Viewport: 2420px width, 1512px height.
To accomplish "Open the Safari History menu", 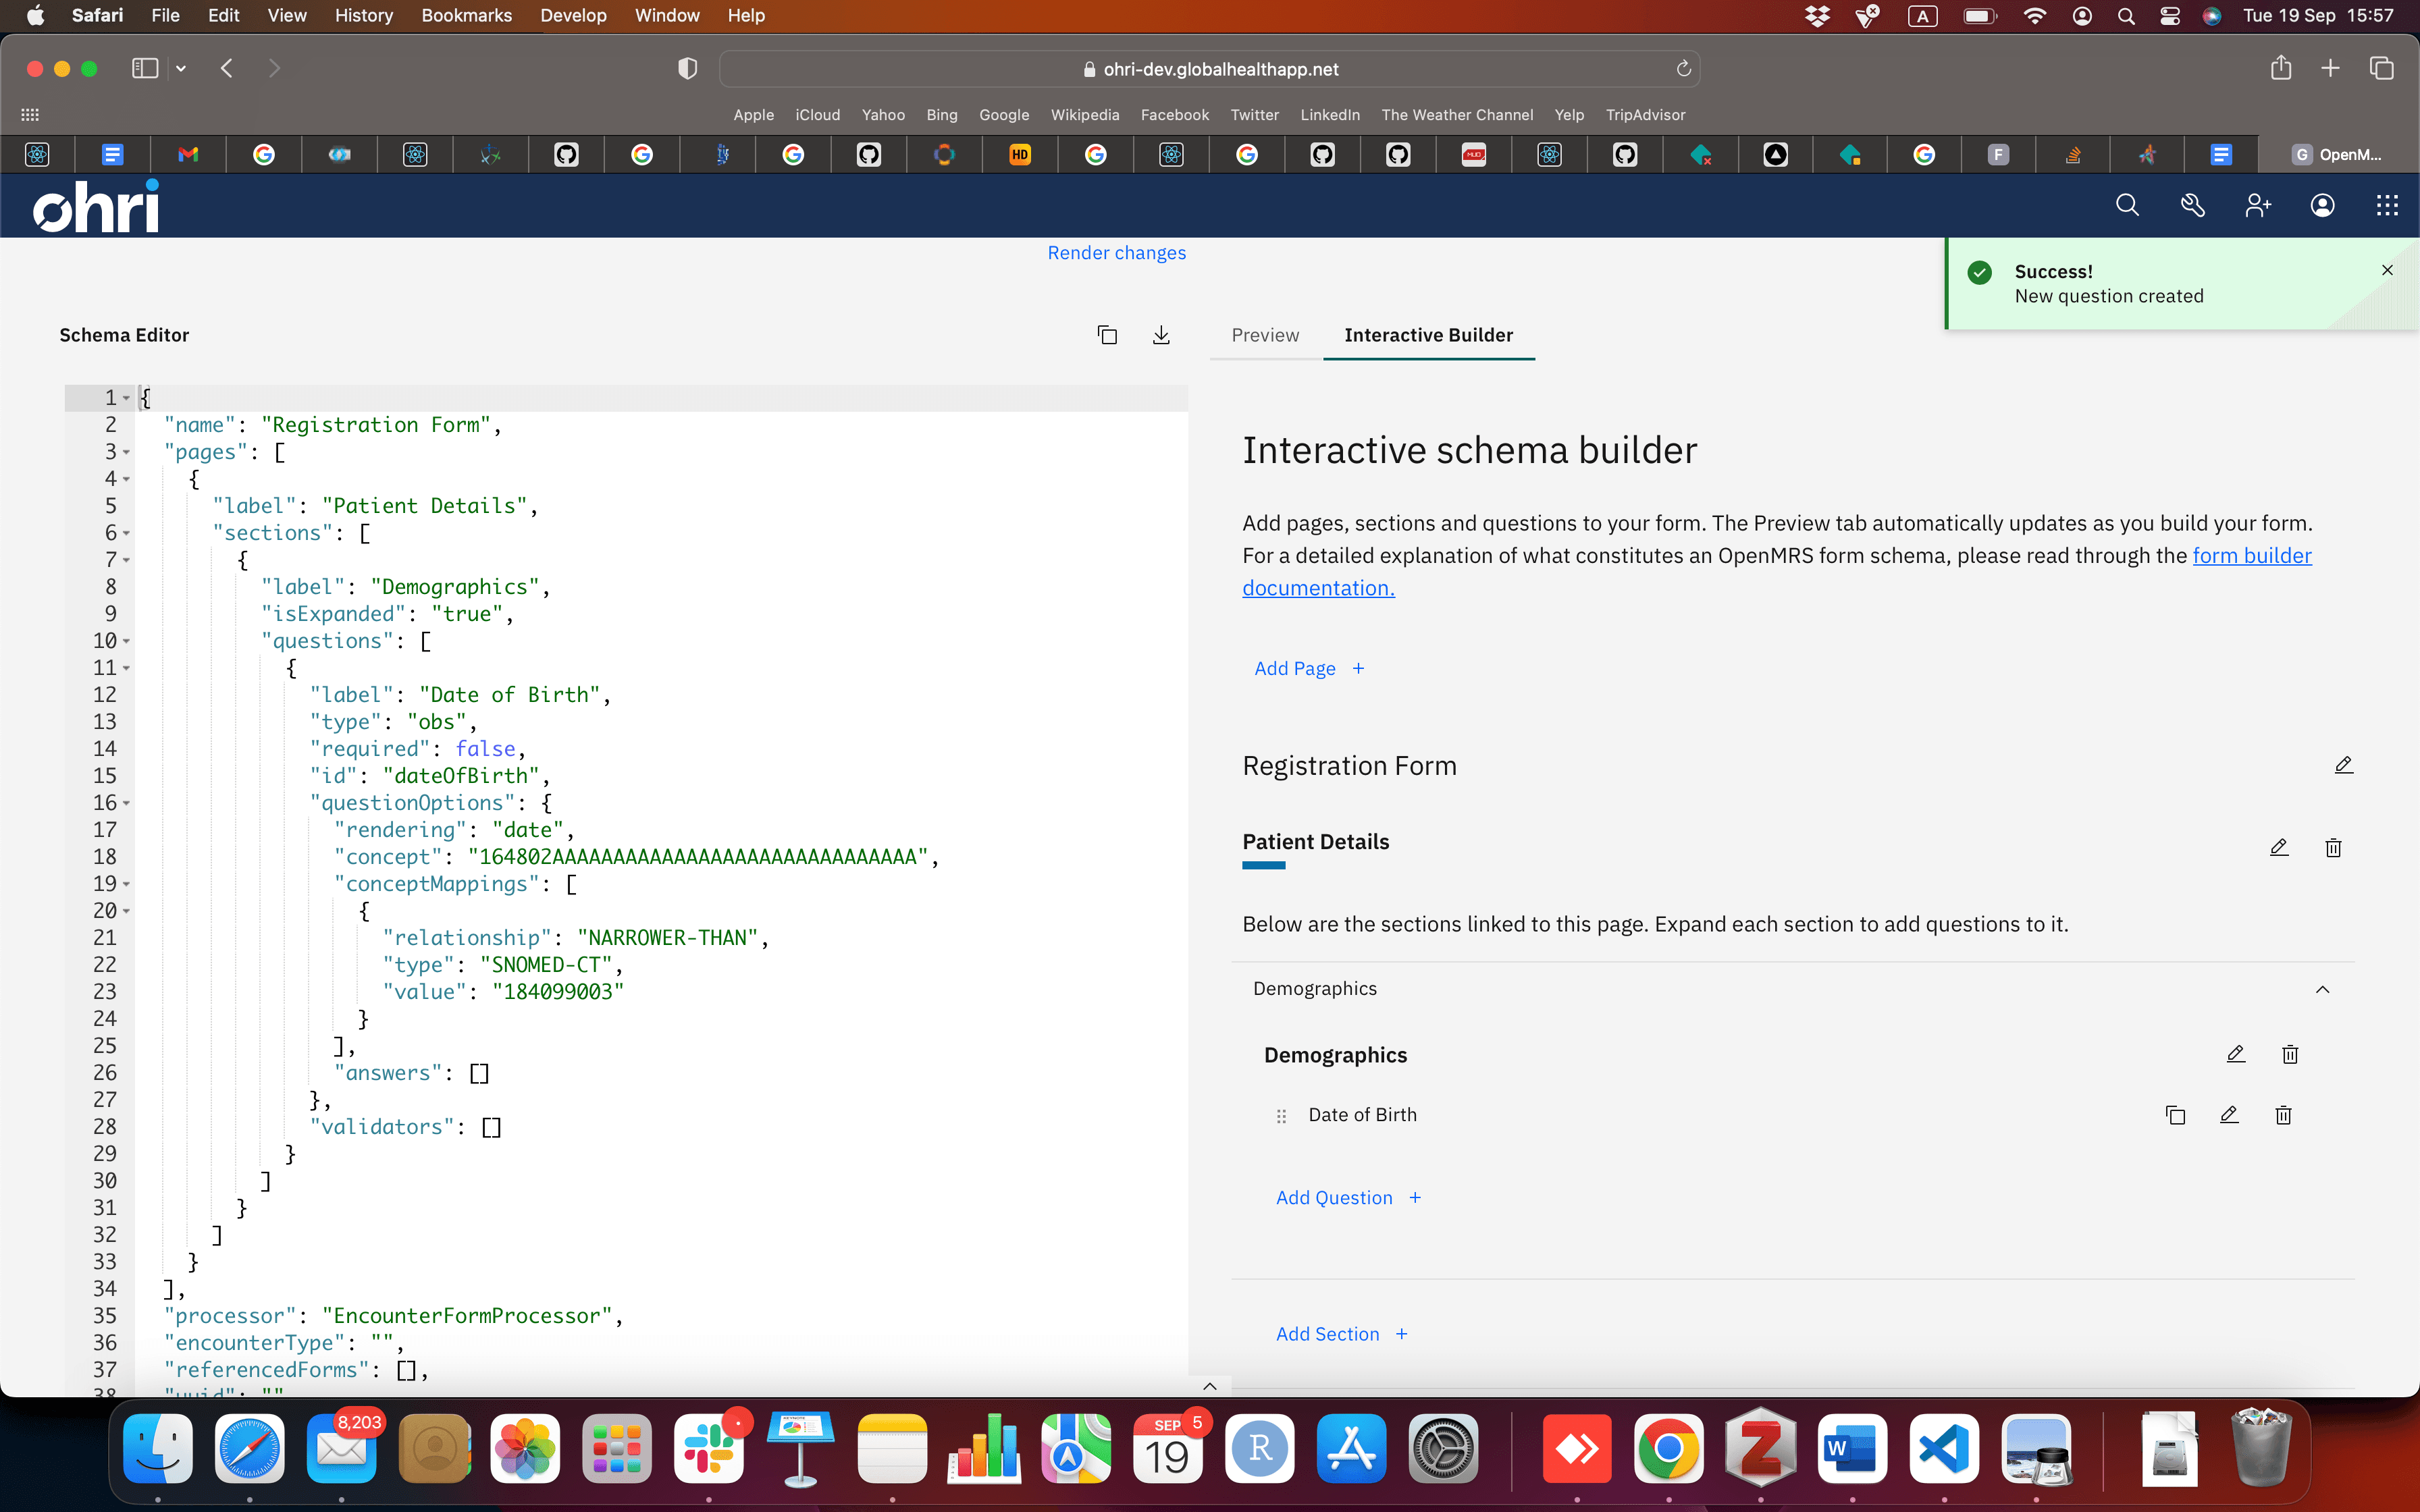I will (363, 15).
